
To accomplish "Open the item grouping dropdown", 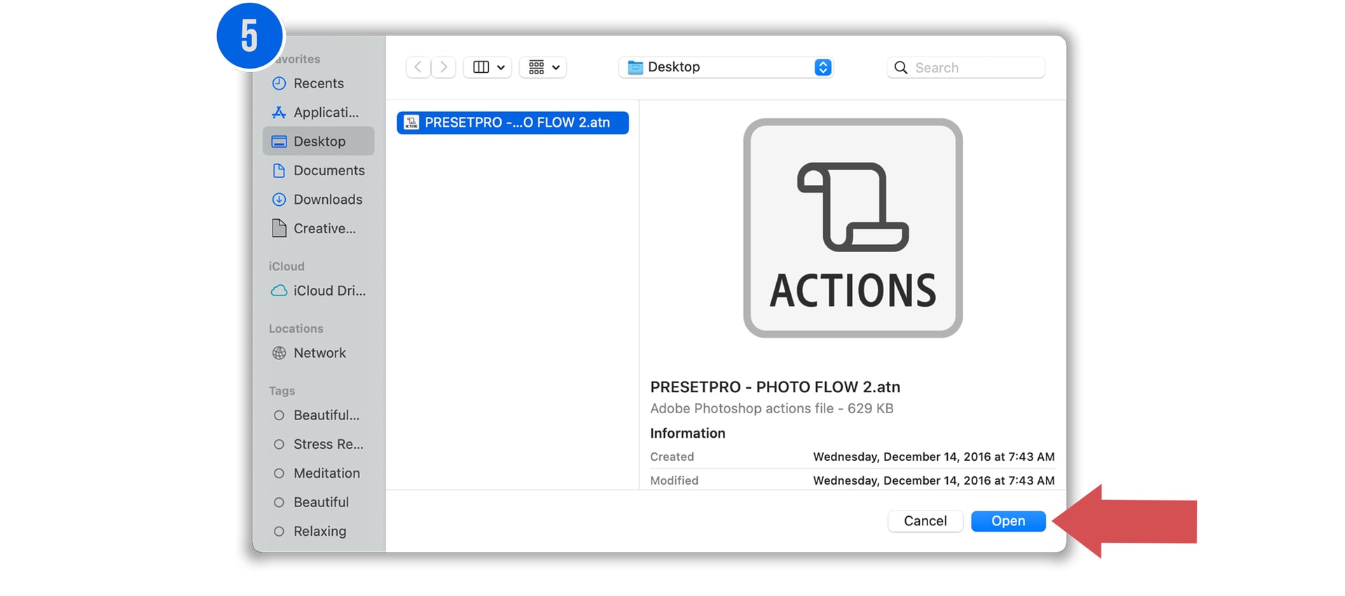I will [543, 67].
